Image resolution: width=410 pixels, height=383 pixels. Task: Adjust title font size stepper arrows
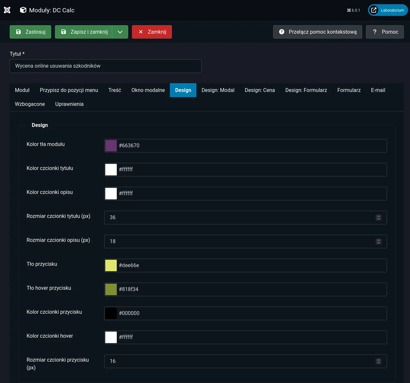(x=378, y=218)
